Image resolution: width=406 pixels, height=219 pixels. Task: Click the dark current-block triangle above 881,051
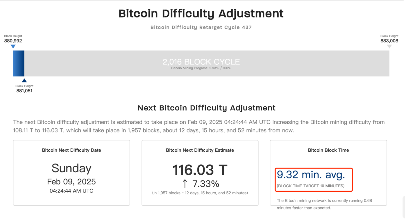click(24, 80)
